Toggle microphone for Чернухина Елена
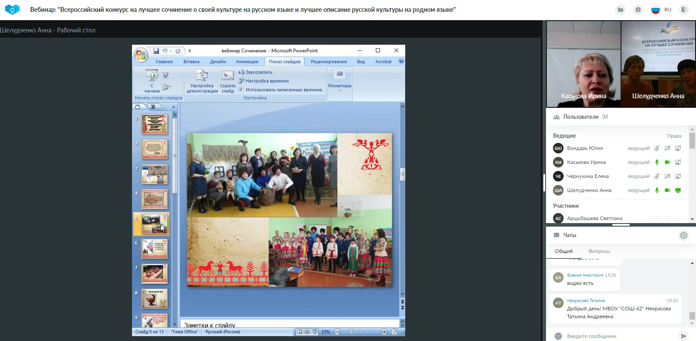This screenshot has height=341, width=696. tap(657, 176)
